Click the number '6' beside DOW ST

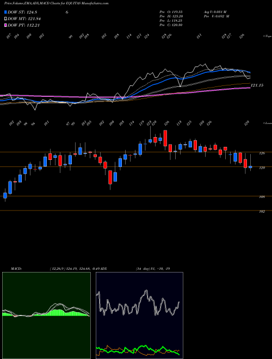[67, 13]
